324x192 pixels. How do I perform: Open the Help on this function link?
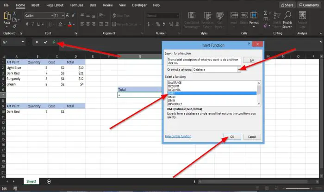click(178, 136)
